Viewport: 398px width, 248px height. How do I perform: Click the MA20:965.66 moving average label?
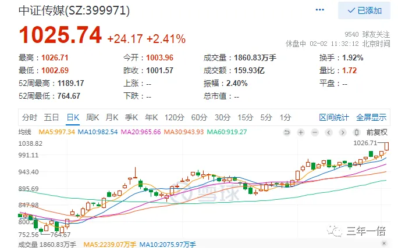pos(141,132)
